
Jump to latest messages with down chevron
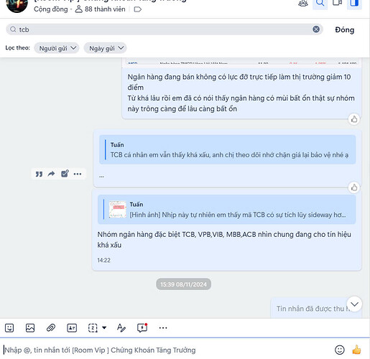coord(354,304)
